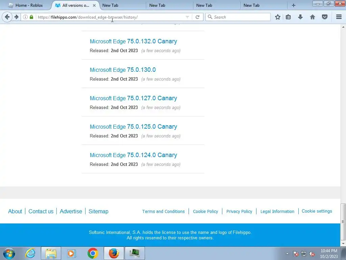
Task: Click the green secure padlock icon
Action: coord(31,17)
